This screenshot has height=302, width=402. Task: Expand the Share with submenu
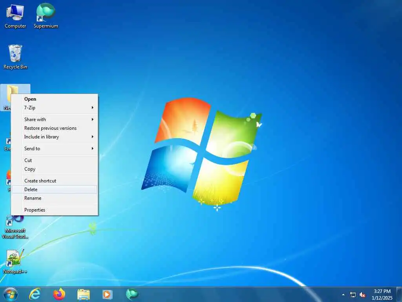tap(54, 120)
